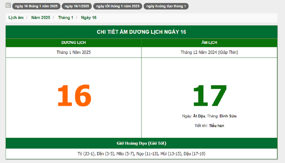Click the 'Tiểu hàn' solar term
Screen dimensions: 285x163
[x=217, y=126]
